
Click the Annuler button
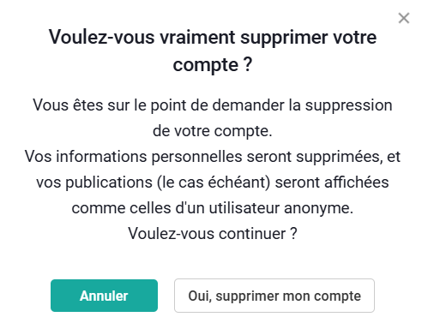coord(104,296)
